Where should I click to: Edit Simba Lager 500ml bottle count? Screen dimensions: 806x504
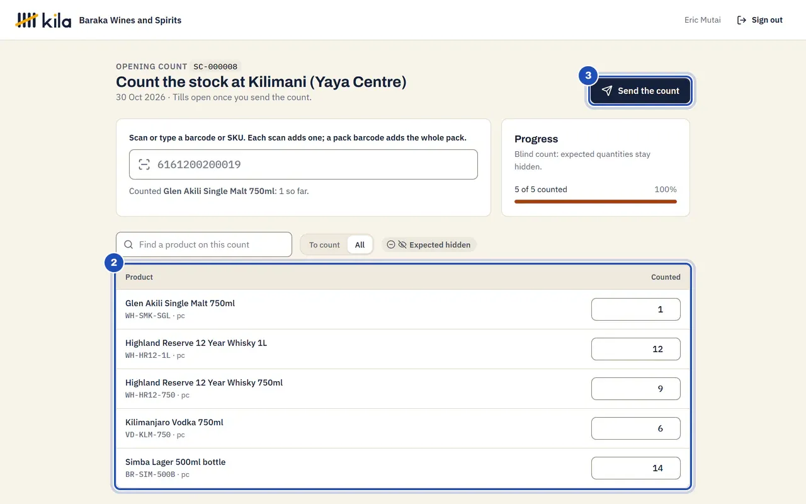636,468
